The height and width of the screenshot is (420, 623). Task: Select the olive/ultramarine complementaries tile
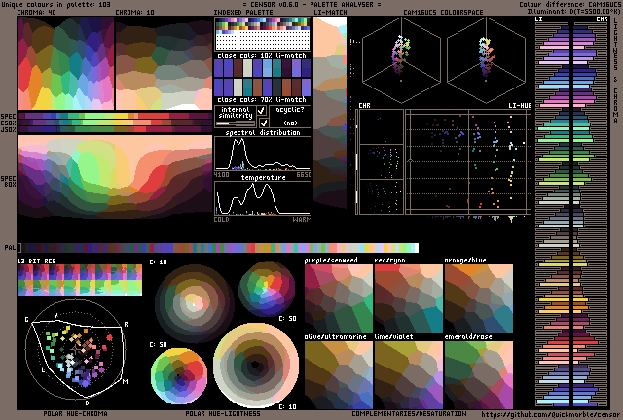[339, 375]
